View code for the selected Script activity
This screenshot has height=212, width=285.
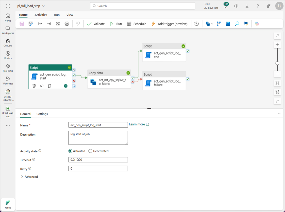pyautogui.click(x=42, y=86)
